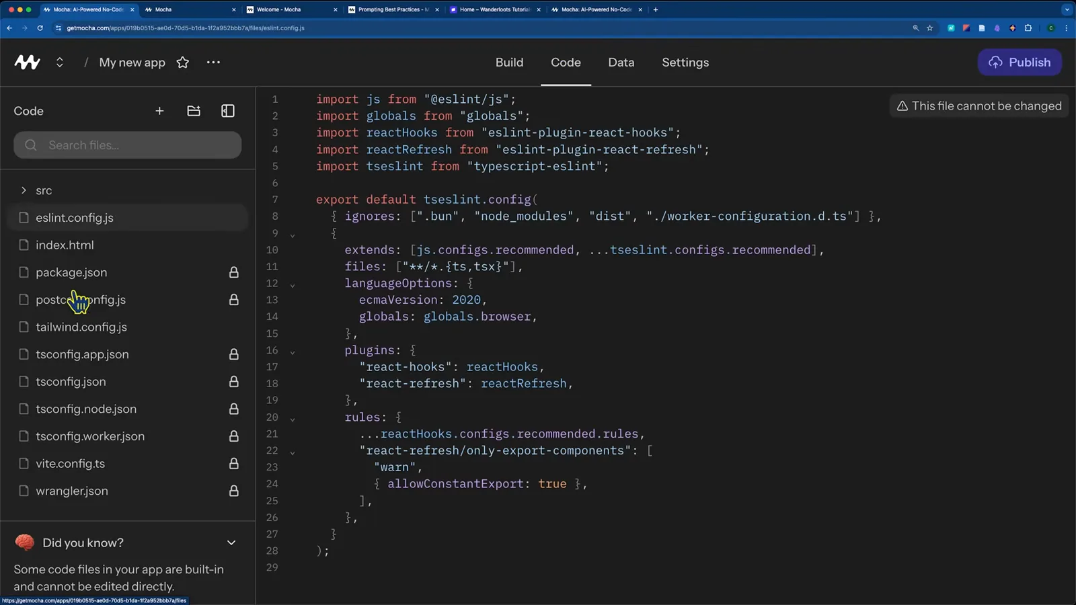Image resolution: width=1076 pixels, height=605 pixels.
Task: Open the Data tab
Action: 621,62
